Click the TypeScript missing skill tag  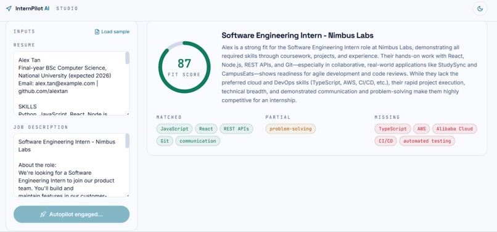coord(393,129)
